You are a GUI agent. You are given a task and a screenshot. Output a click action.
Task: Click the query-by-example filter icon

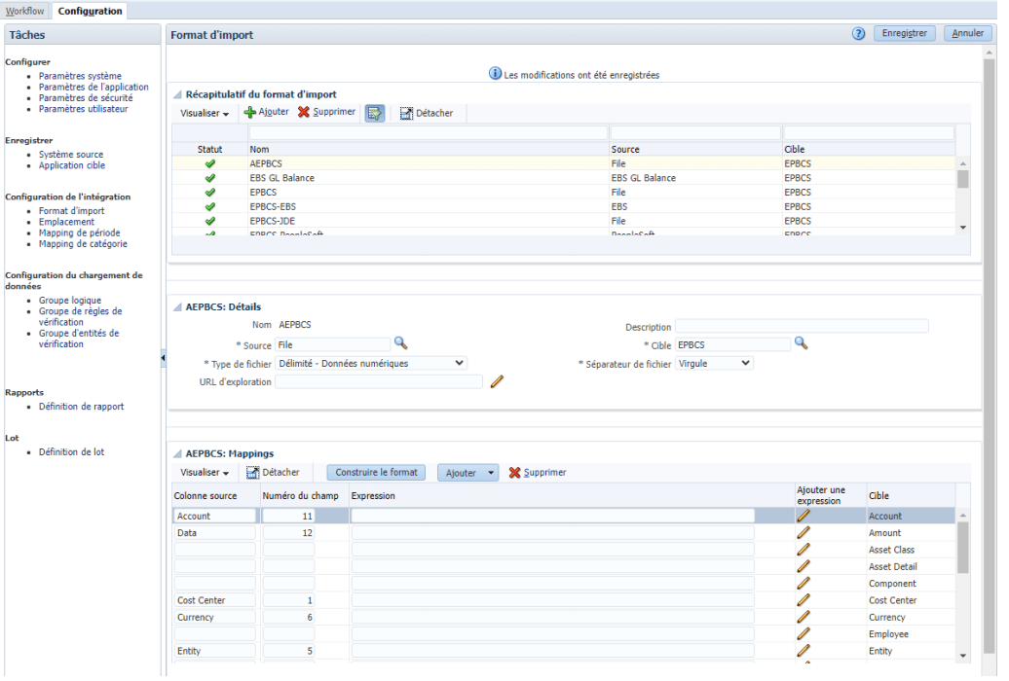click(375, 114)
